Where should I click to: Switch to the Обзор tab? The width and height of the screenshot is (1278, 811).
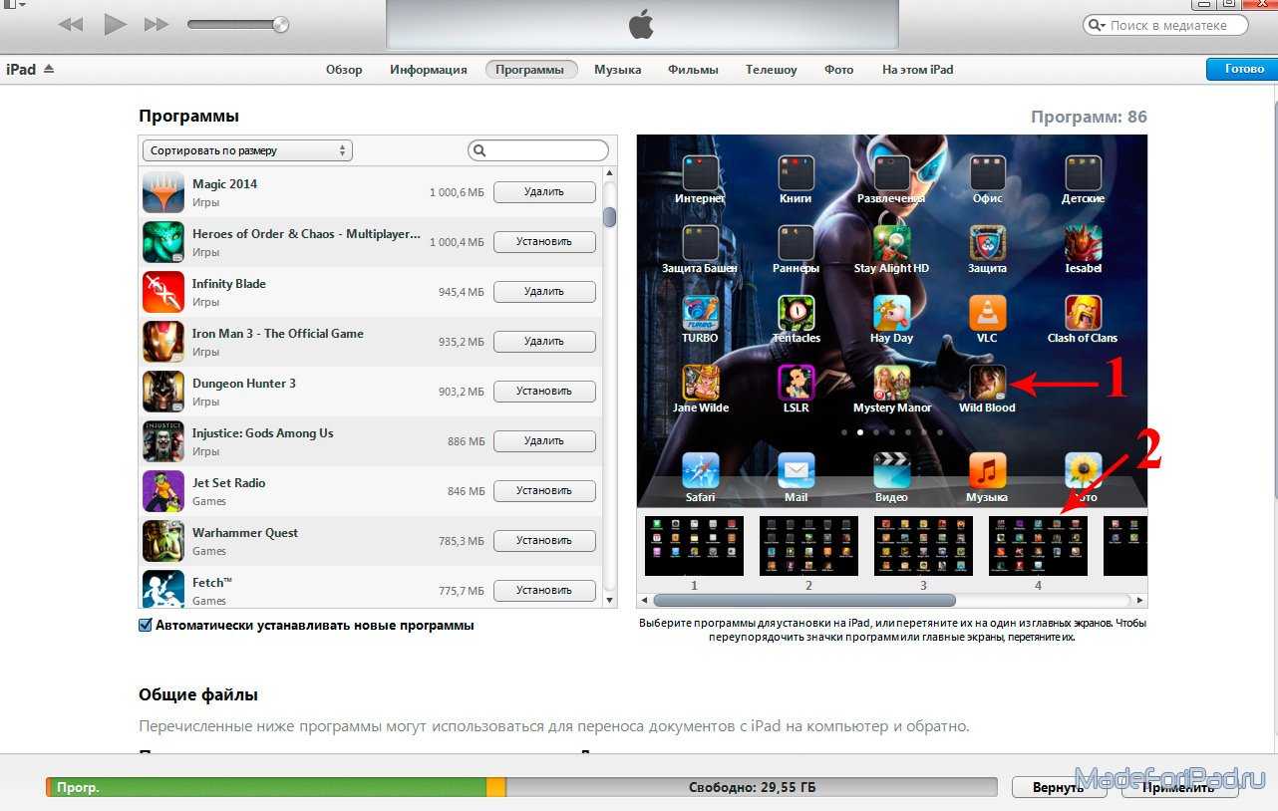pos(344,70)
